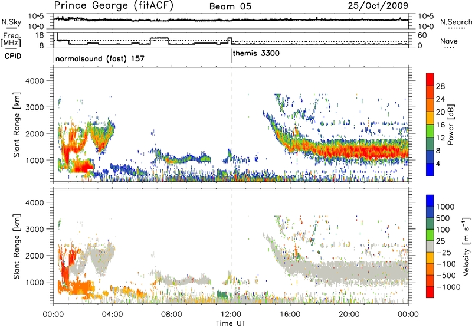Click the CPID label
472x327 pixels.
pyautogui.click(x=13, y=56)
